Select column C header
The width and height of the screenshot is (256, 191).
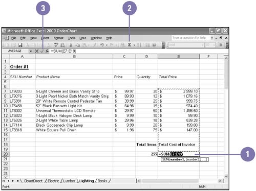click(x=124, y=57)
